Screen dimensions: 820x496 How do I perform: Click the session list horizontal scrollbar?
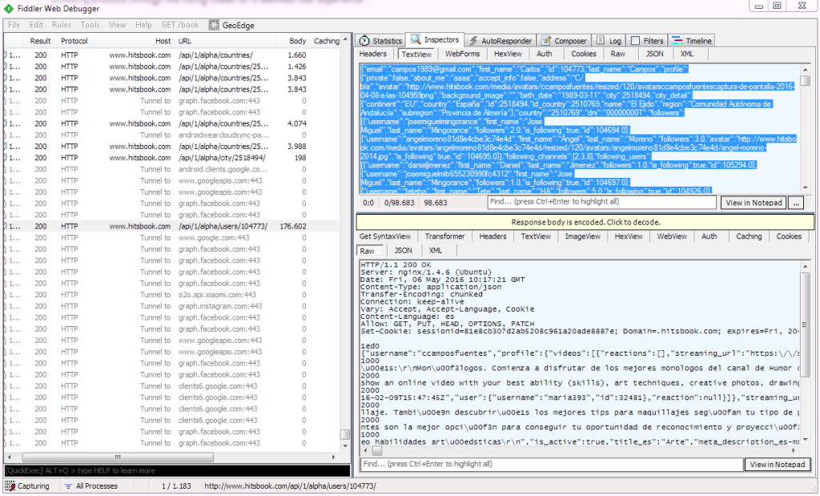[171, 458]
